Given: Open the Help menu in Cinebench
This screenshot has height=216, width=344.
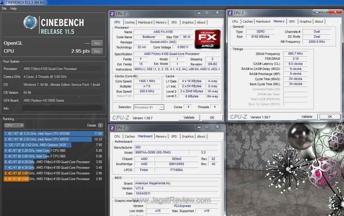Looking at the screenshot, I should coord(14,8).
